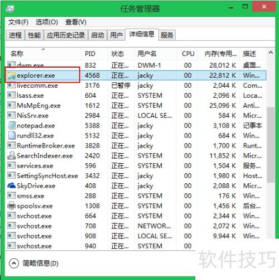Viewport: 279px width, 280px height.
Task: Click the scrollbar up arrow
Action: tap(271, 53)
